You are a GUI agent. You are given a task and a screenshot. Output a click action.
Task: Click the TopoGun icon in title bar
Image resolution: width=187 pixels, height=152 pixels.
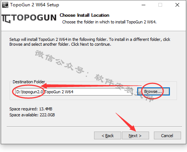[x=5, y=5]
